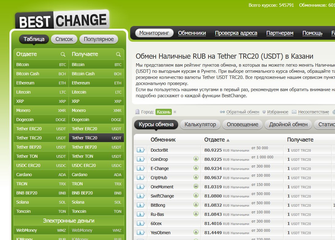Viewport: 335px width, 240px height.
Task: Click the green badge icon beside E-Change
Action: pyautogui.click(x=196, y=168)
